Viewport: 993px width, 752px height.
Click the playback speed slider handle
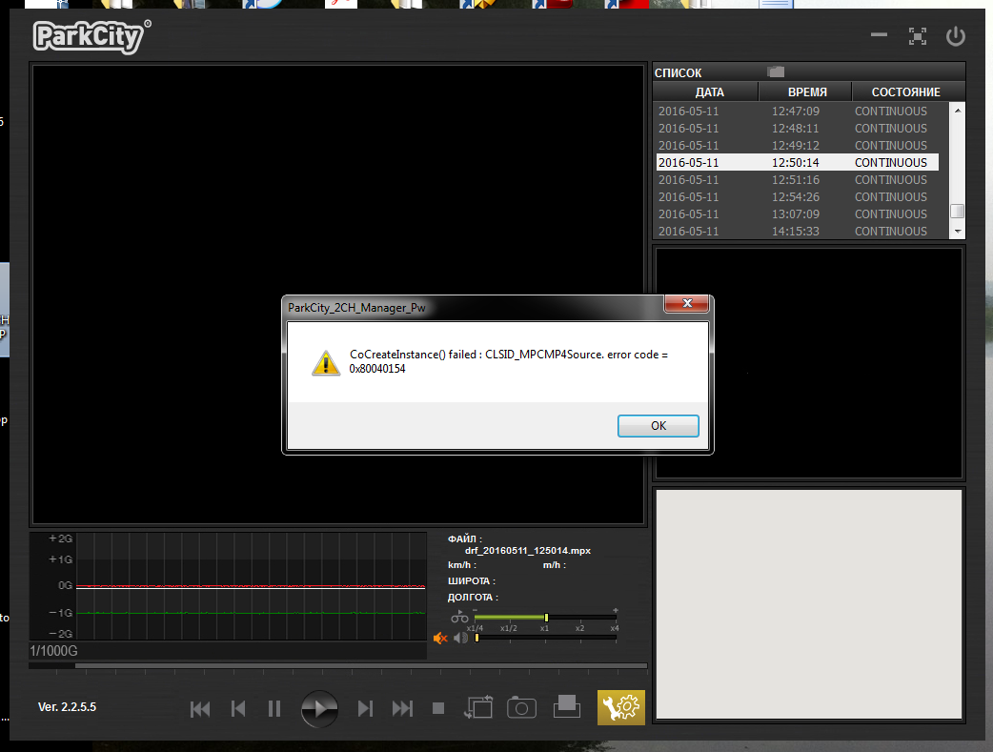coord(546,617)
